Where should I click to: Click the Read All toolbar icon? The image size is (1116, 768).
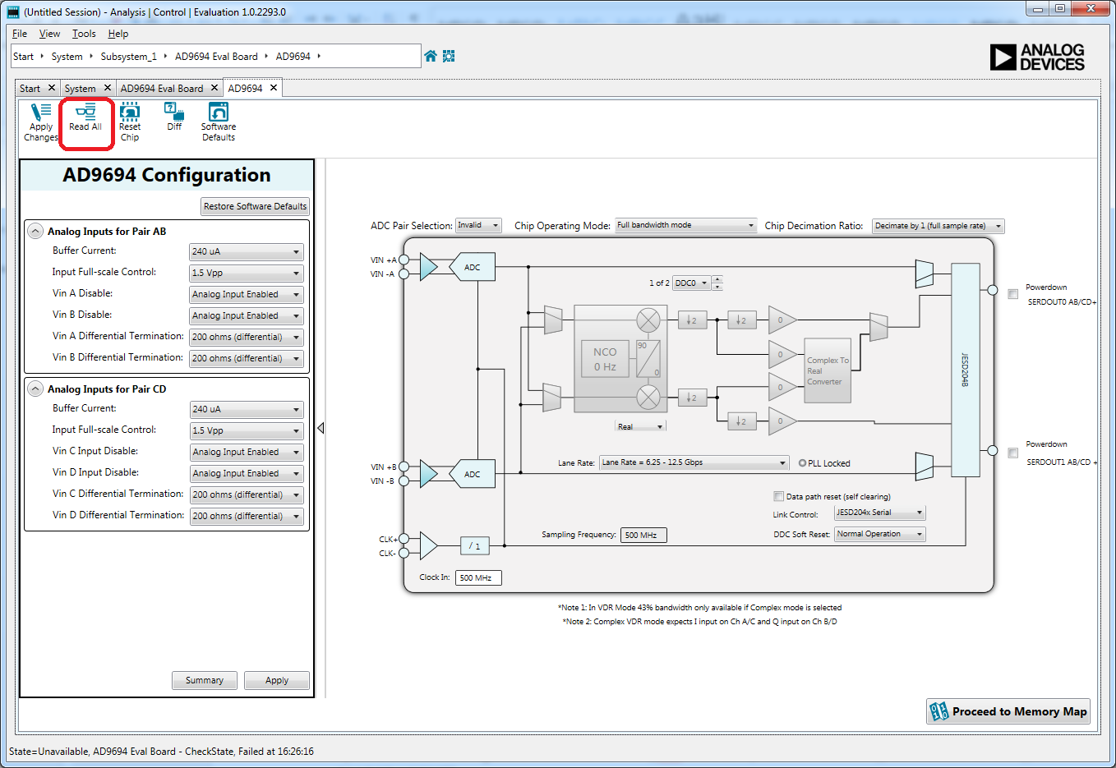(x=85, y=117)
